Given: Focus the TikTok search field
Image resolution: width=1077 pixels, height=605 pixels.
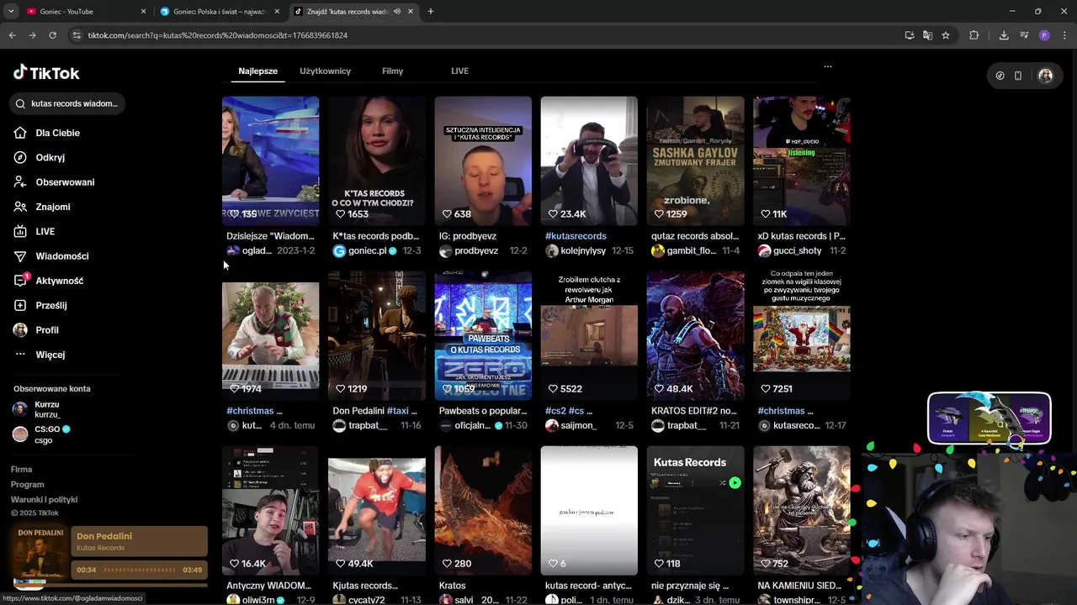Looking at the screenshot, I should (x=67, y=103).
